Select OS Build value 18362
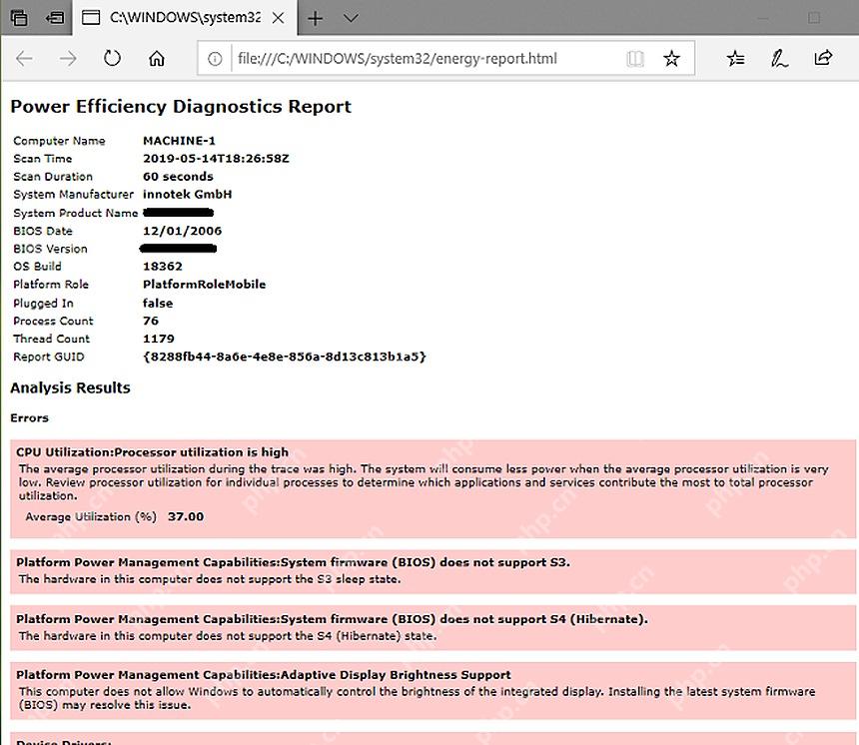 coord(163,267)
